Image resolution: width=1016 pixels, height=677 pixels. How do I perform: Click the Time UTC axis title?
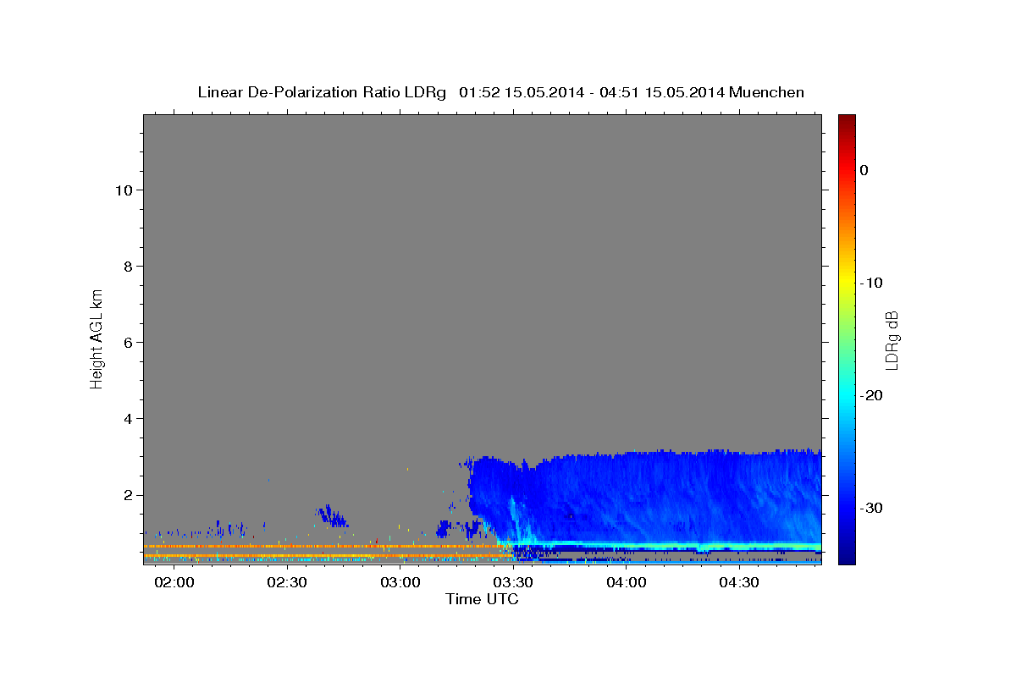[482, 599]
